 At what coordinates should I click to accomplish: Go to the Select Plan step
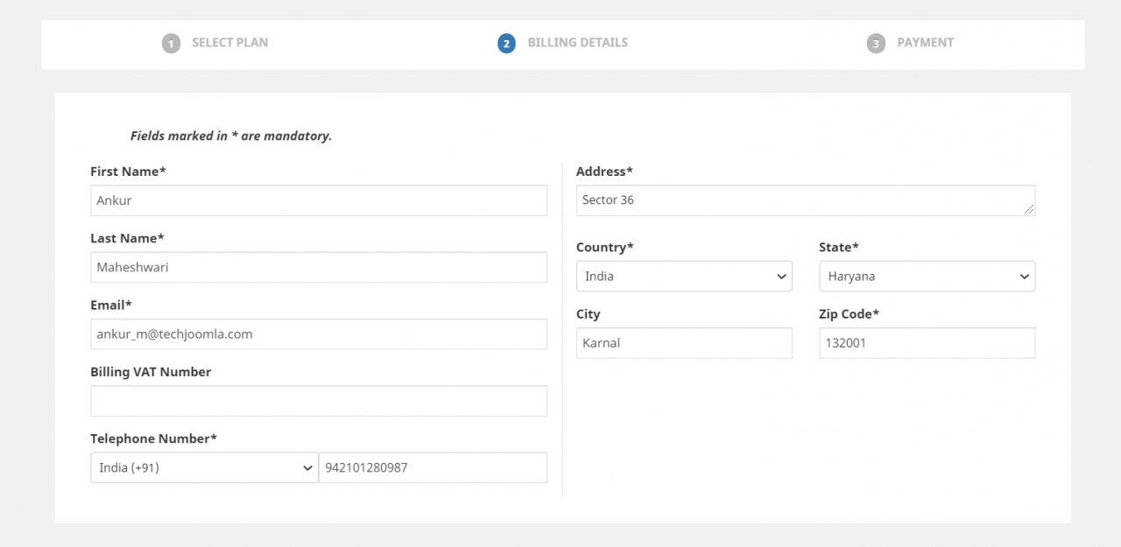tap(229, 43)
